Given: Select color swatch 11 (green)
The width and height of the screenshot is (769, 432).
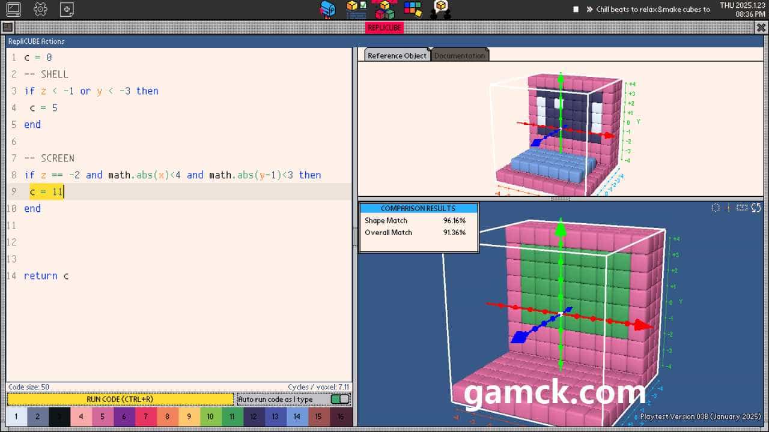Looking at the screenshot, I should [233, 416].
